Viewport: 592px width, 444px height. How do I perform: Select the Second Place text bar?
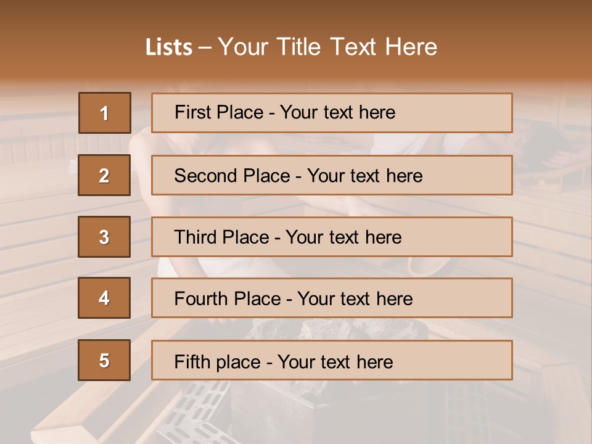(x=332, y=175)
